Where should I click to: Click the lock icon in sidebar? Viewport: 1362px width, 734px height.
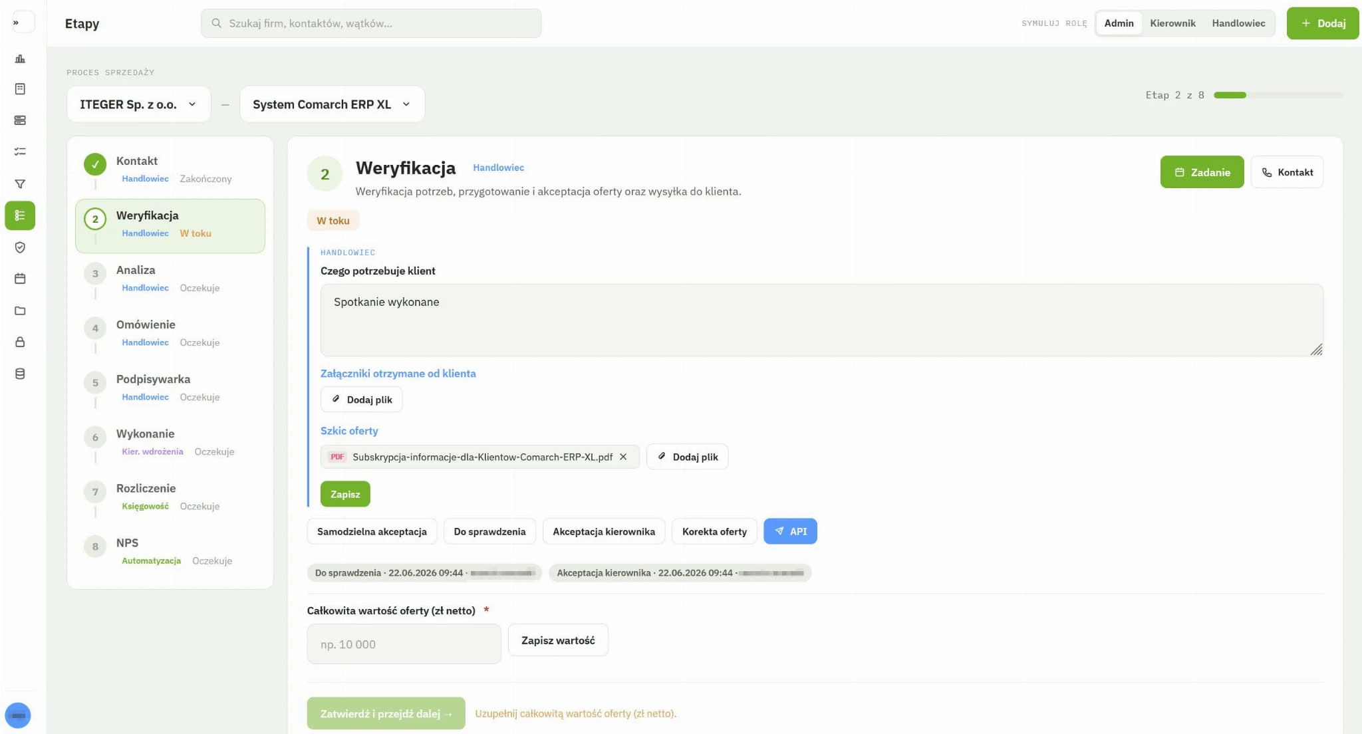[x=20, y=342]
